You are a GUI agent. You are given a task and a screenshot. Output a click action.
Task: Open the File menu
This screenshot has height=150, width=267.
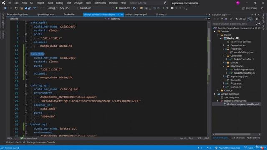coord(9,3)
